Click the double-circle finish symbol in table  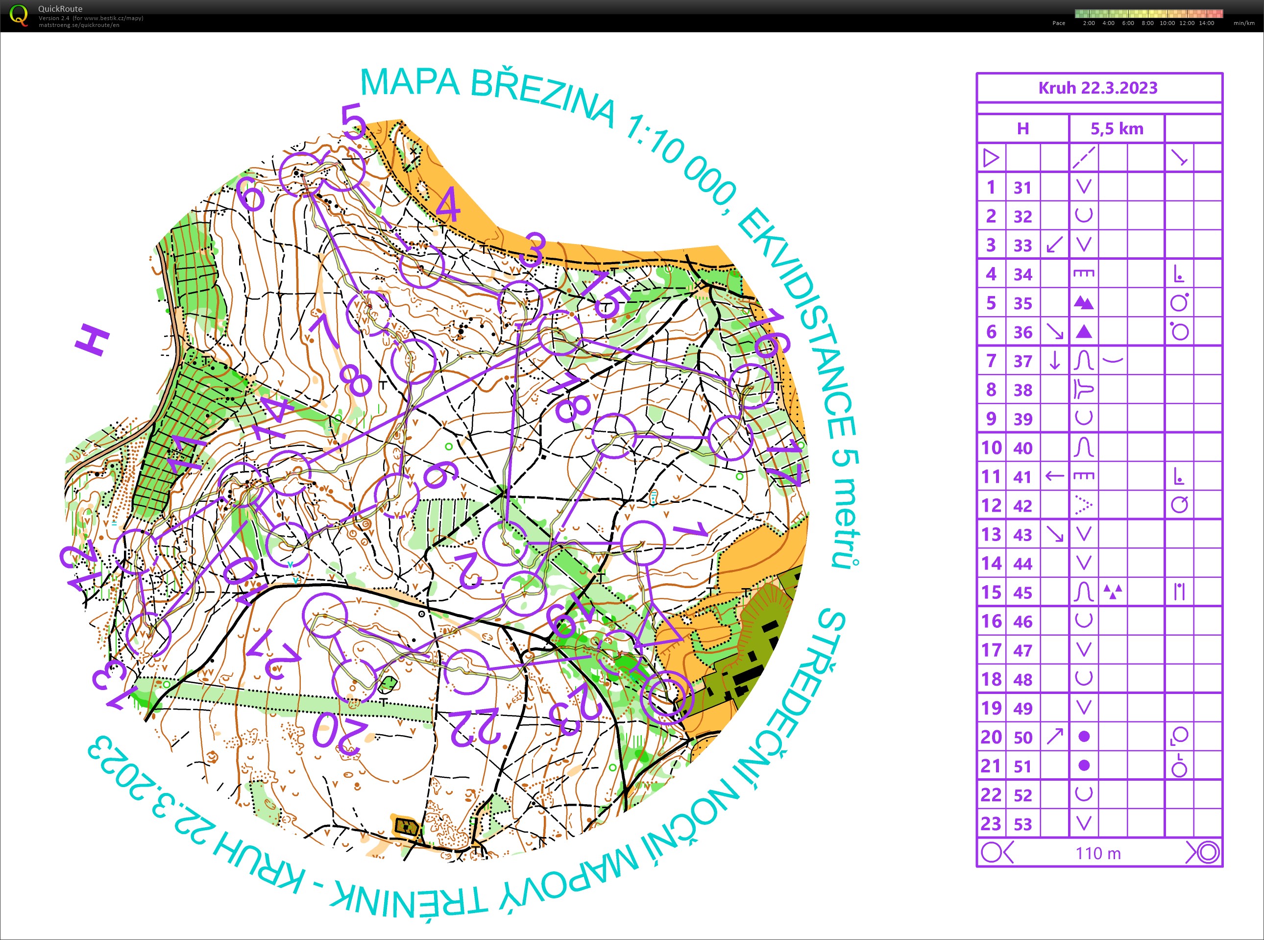(x=1209, y=852)
